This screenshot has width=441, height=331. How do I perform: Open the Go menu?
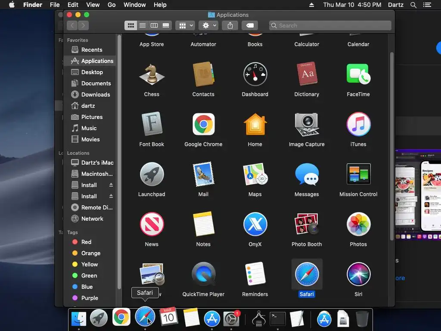point(112,5)
